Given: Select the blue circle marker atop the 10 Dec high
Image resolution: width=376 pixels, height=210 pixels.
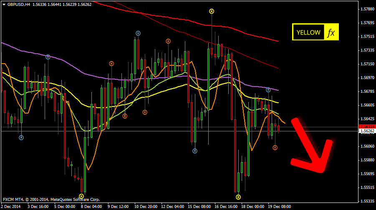Looking at the screenshot, I should pos(138,33).
